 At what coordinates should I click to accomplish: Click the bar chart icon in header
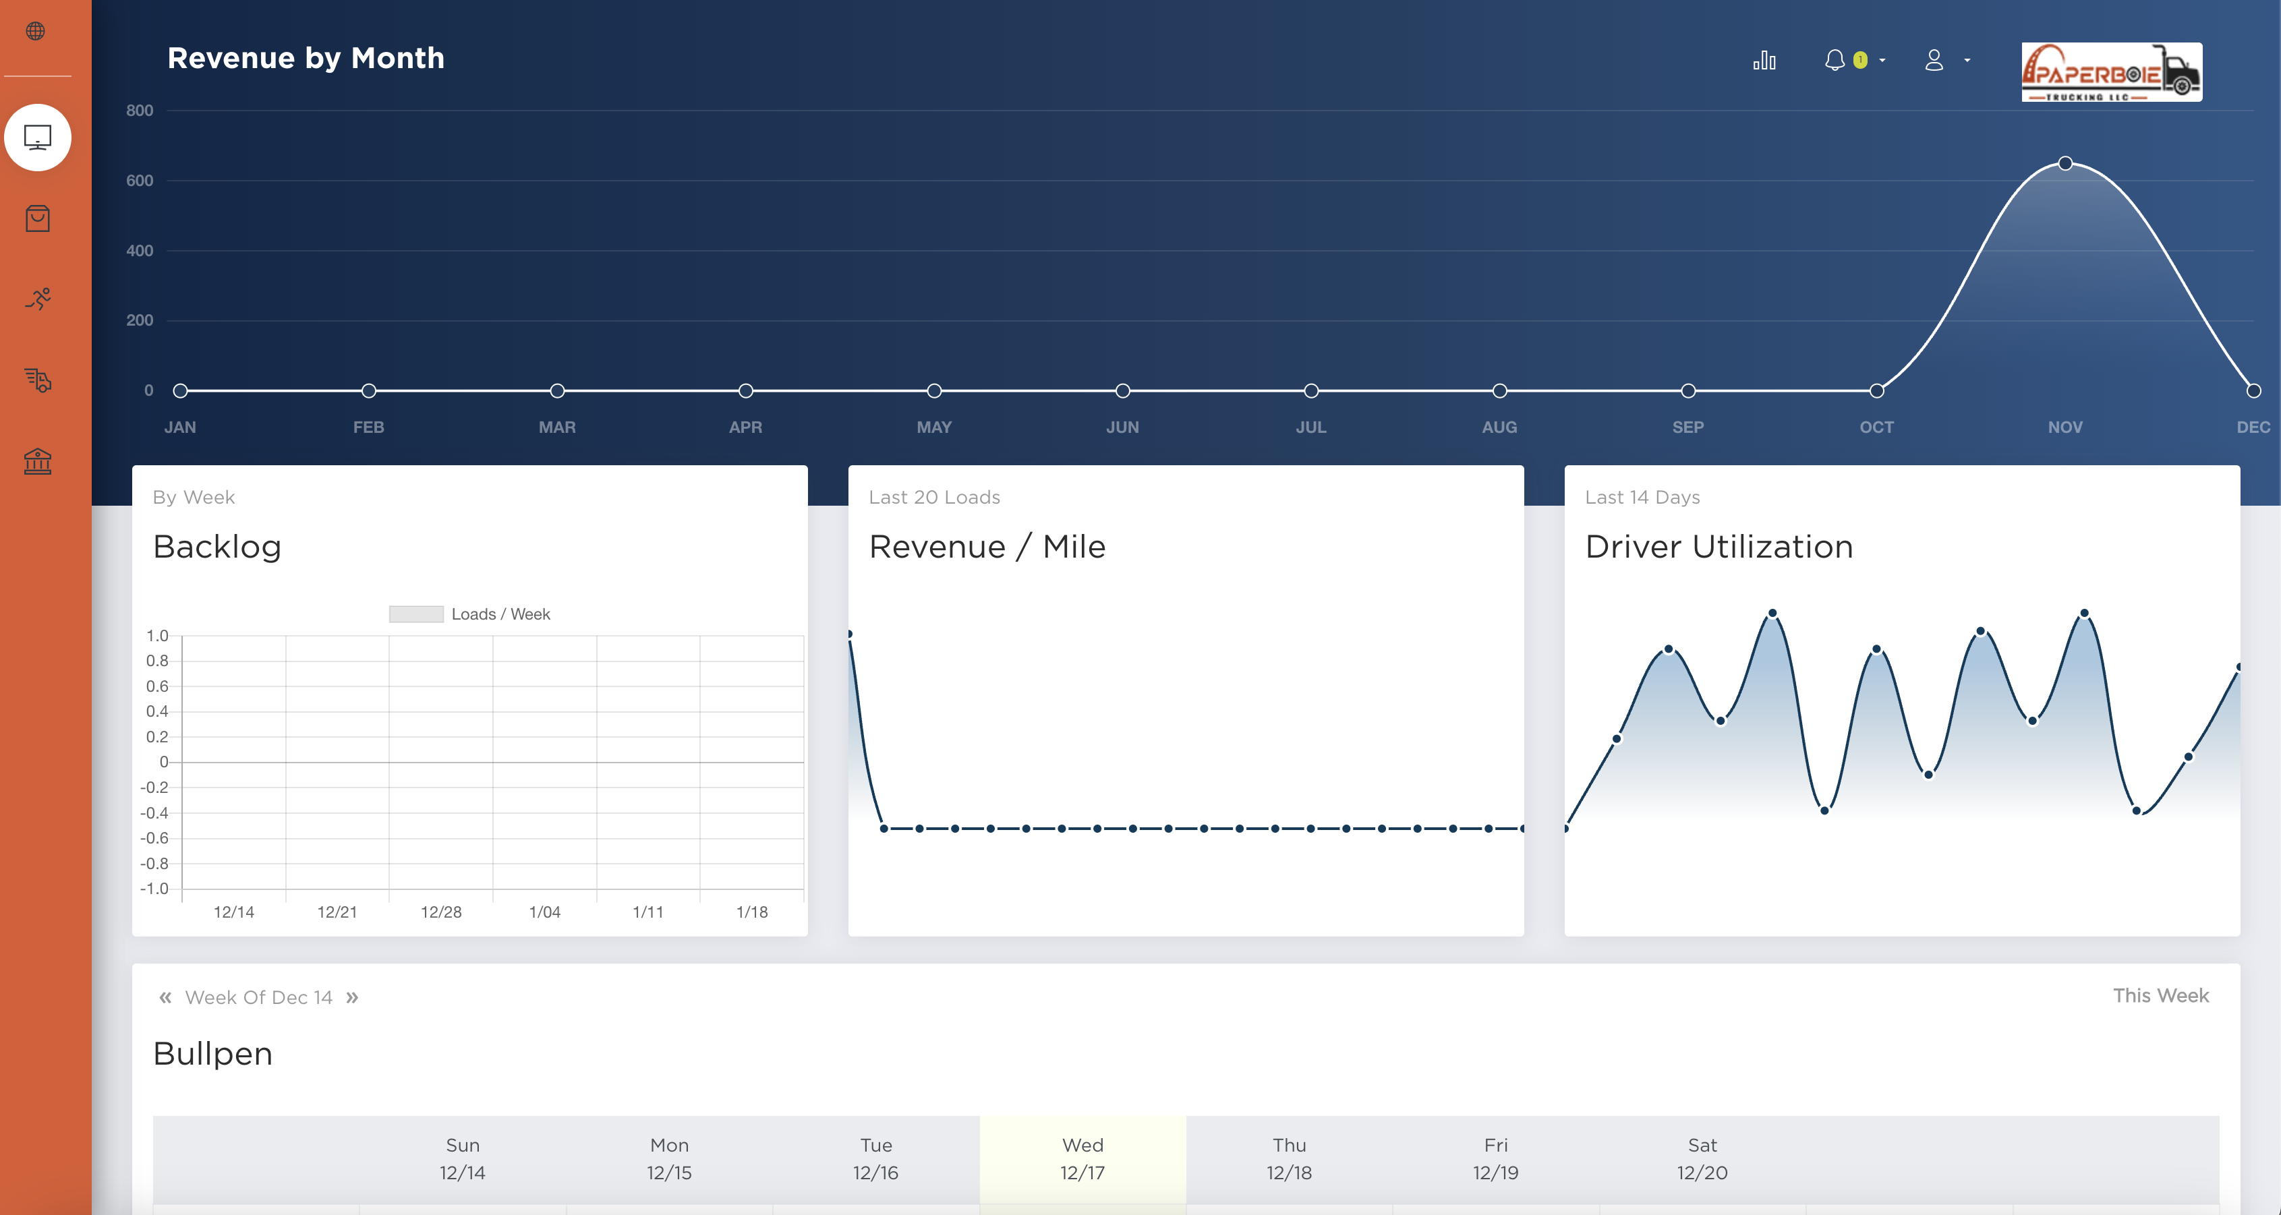coord(1764,60)
